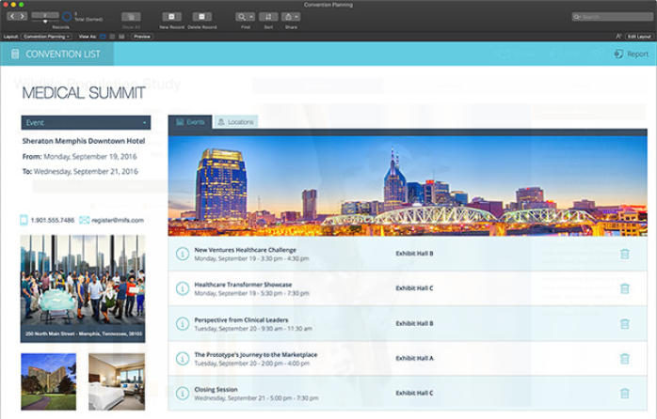Open info for Healthcare Transformer Showcase

[183, 288]
